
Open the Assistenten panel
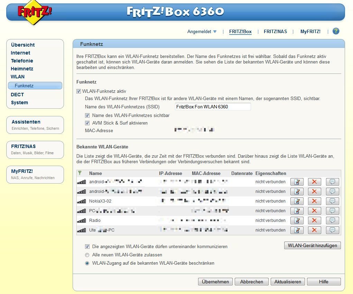point(35,125)
